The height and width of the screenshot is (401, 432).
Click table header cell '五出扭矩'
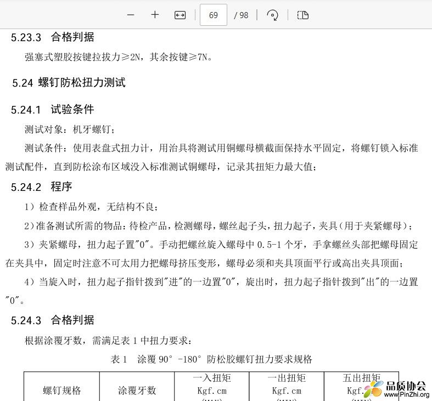pyautogui.click(x=362, y=386)
